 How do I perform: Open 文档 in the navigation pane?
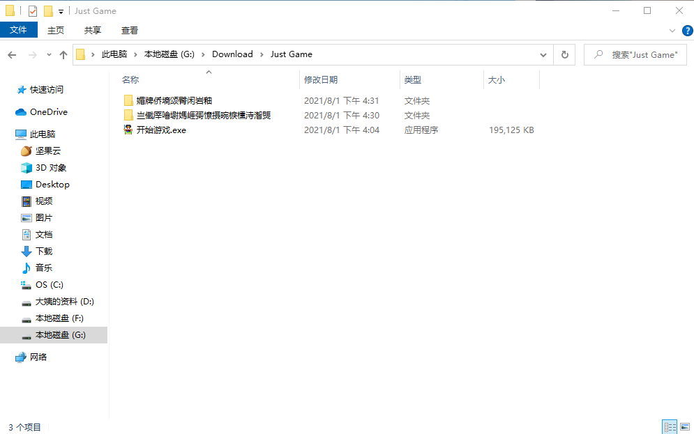(x=44, y=235)
